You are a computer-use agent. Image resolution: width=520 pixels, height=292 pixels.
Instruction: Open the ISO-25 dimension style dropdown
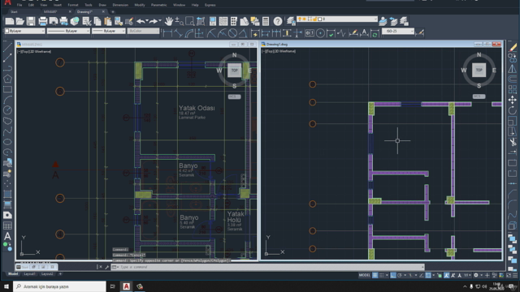click(398, 31)
